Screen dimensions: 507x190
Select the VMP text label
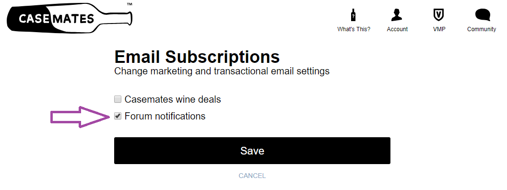[x=439, y=29]
